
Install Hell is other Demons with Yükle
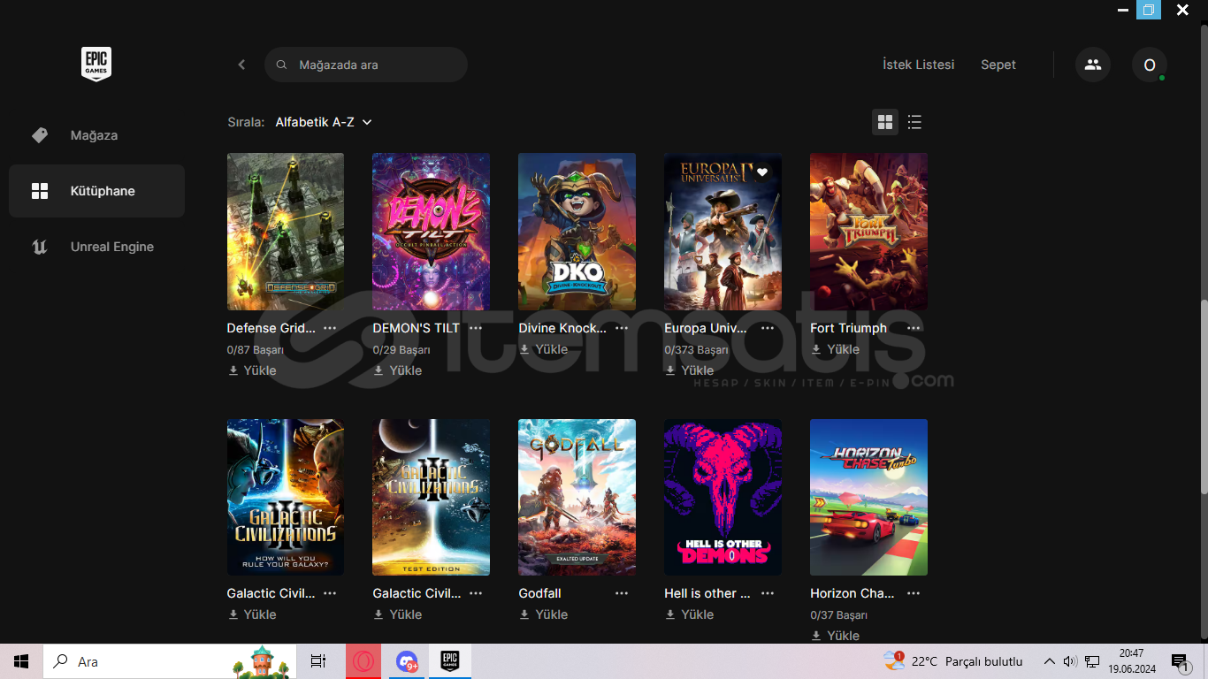click(690, 614)
